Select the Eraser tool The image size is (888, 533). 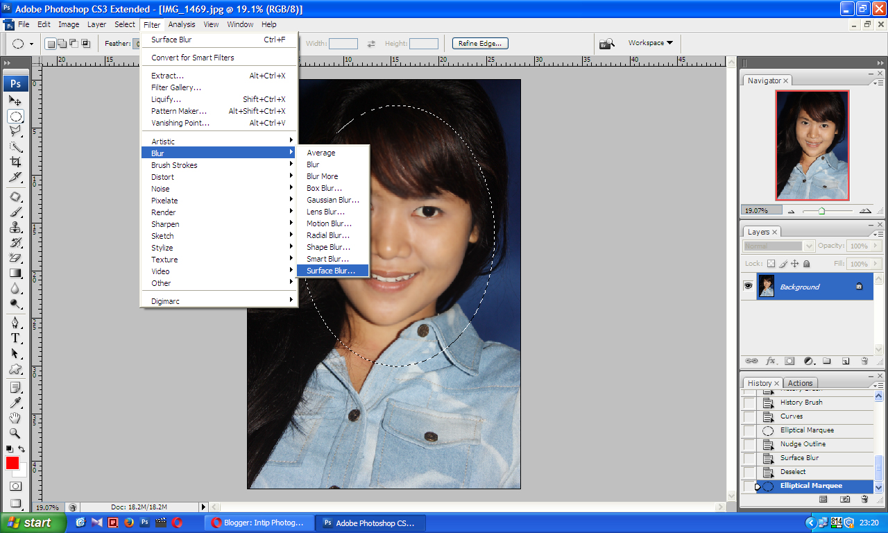click(x=15, y=258)
